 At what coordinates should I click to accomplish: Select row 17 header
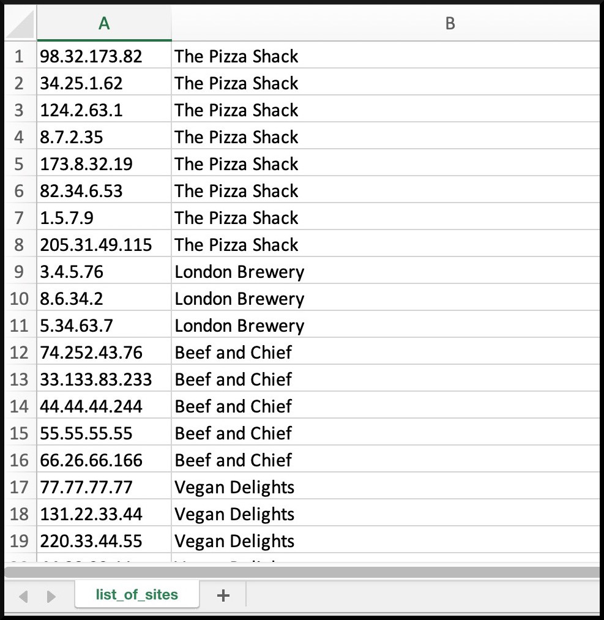tap(20, 487)
